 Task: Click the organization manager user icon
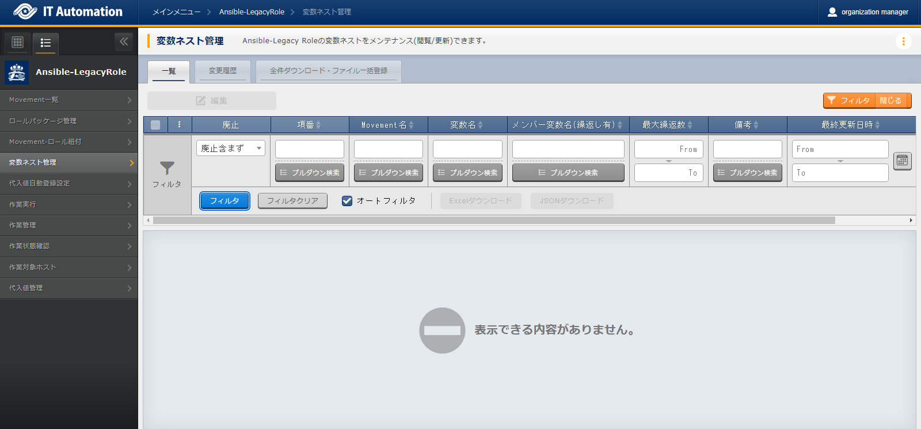[832, 12]
